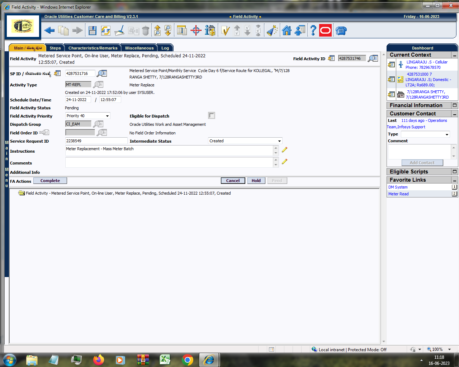Click the SP ID context menu icon
This screenshot has height=367, width=459.
coord(57,73)
